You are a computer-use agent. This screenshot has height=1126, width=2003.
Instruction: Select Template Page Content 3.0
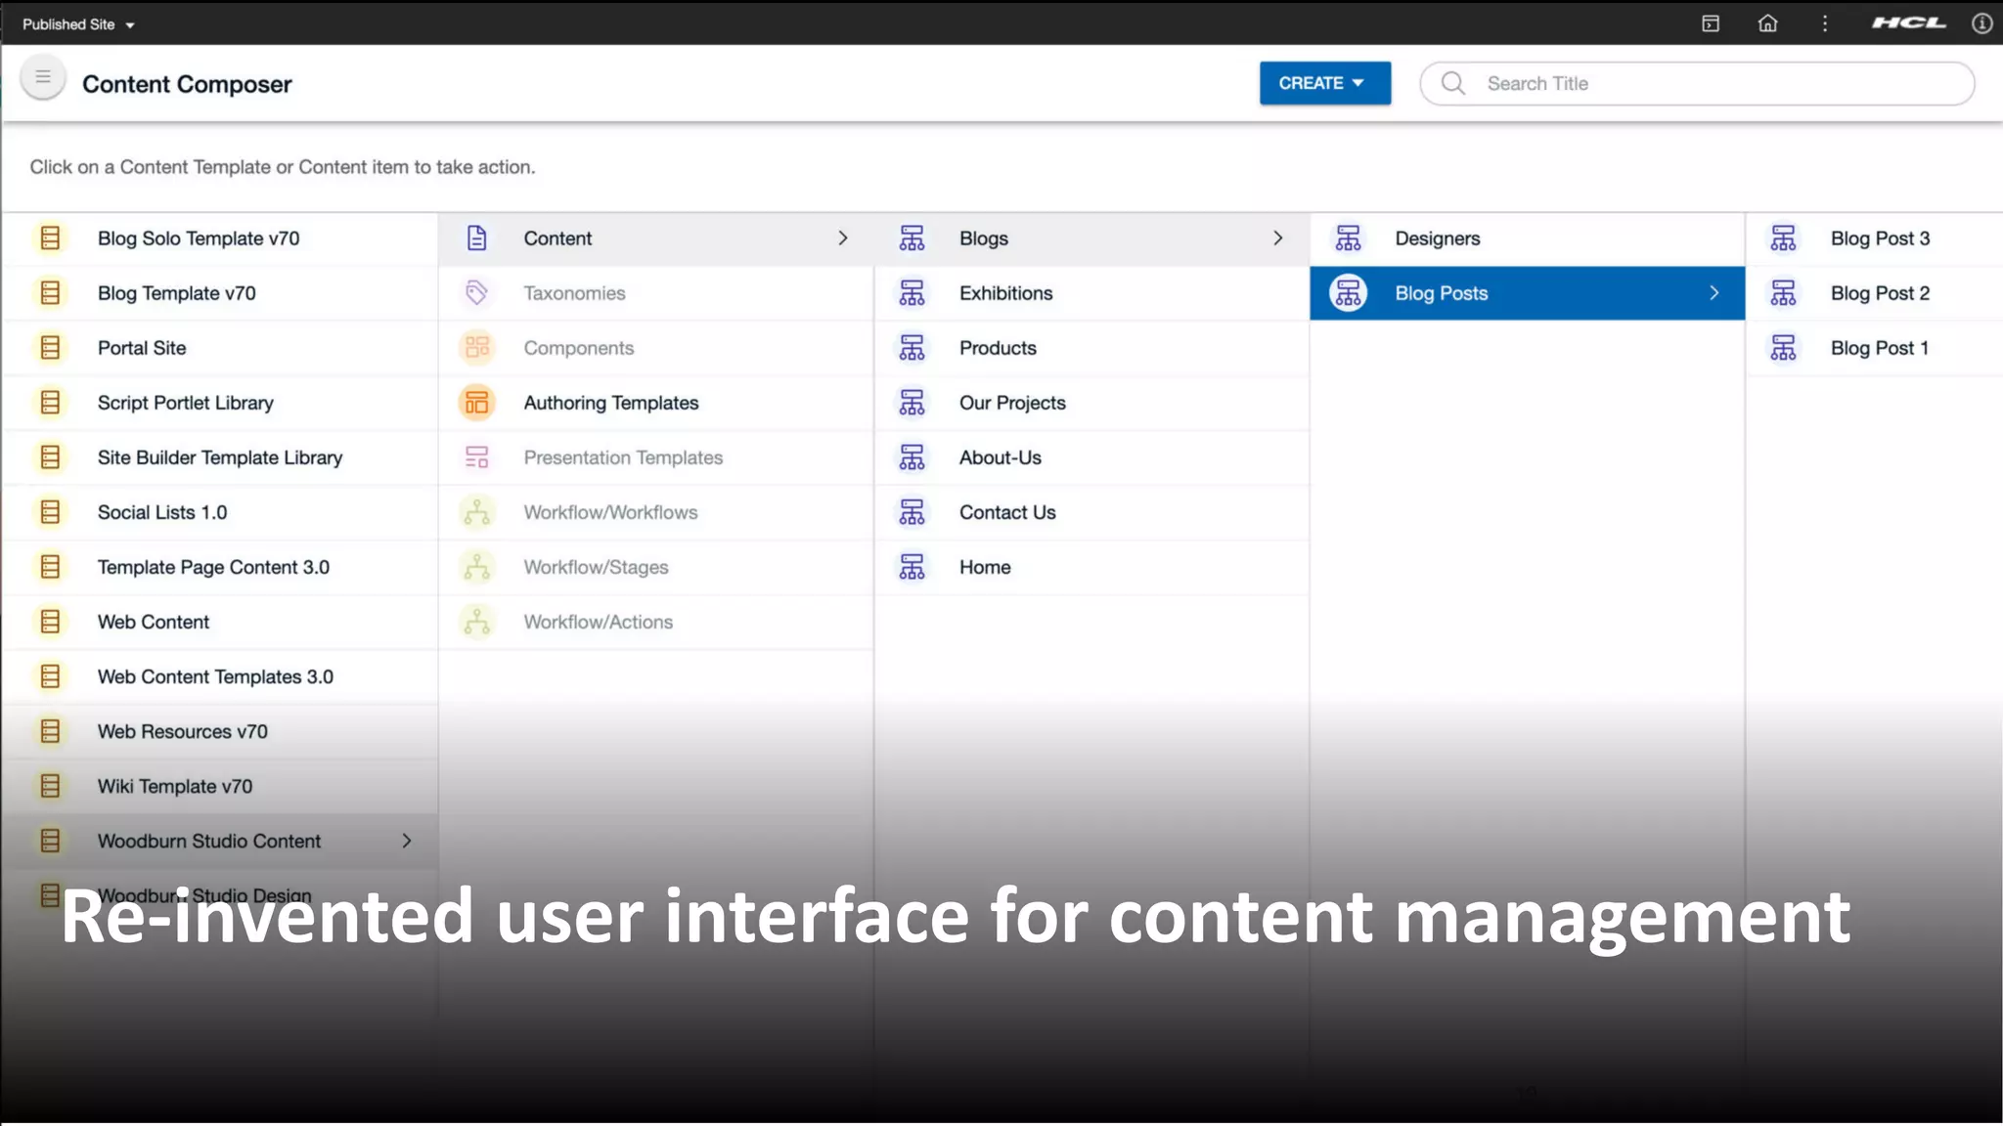pyautogui.click(x=220, y=567)
